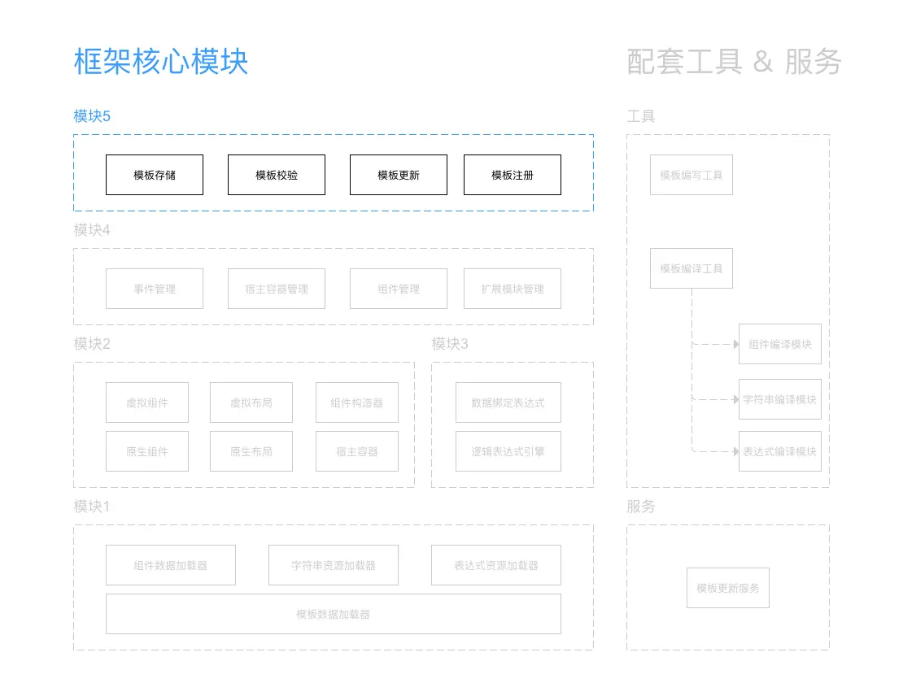Toggle the 虚拟组件 block in 模块2
The image size is (903, 683).
pos(146,402)
